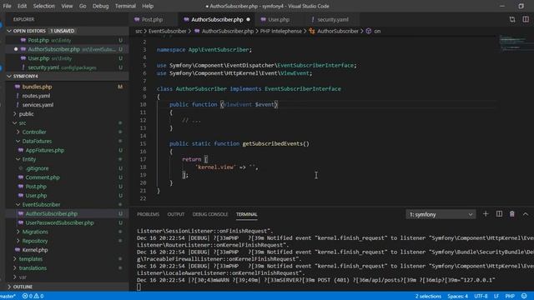534x300 pixels.
Task: Open the Help menu
Action: pos(148,6)
